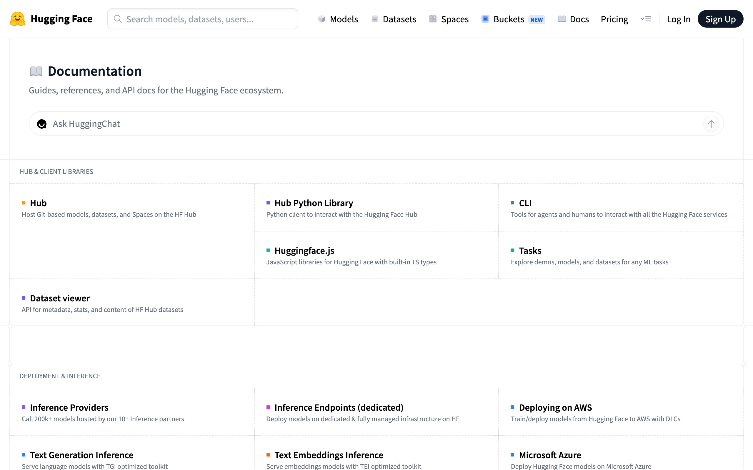The height and width of the screenshot is (470, 753).
Task: Click the HuggingChat black circle icon
Action: click(42, 124)
